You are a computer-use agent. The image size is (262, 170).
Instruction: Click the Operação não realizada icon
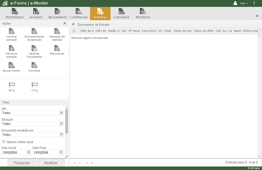coord(57,31)
